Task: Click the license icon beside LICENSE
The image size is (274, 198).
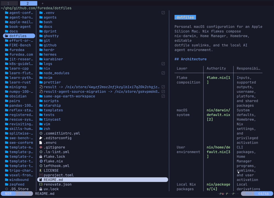Action: 41,170
